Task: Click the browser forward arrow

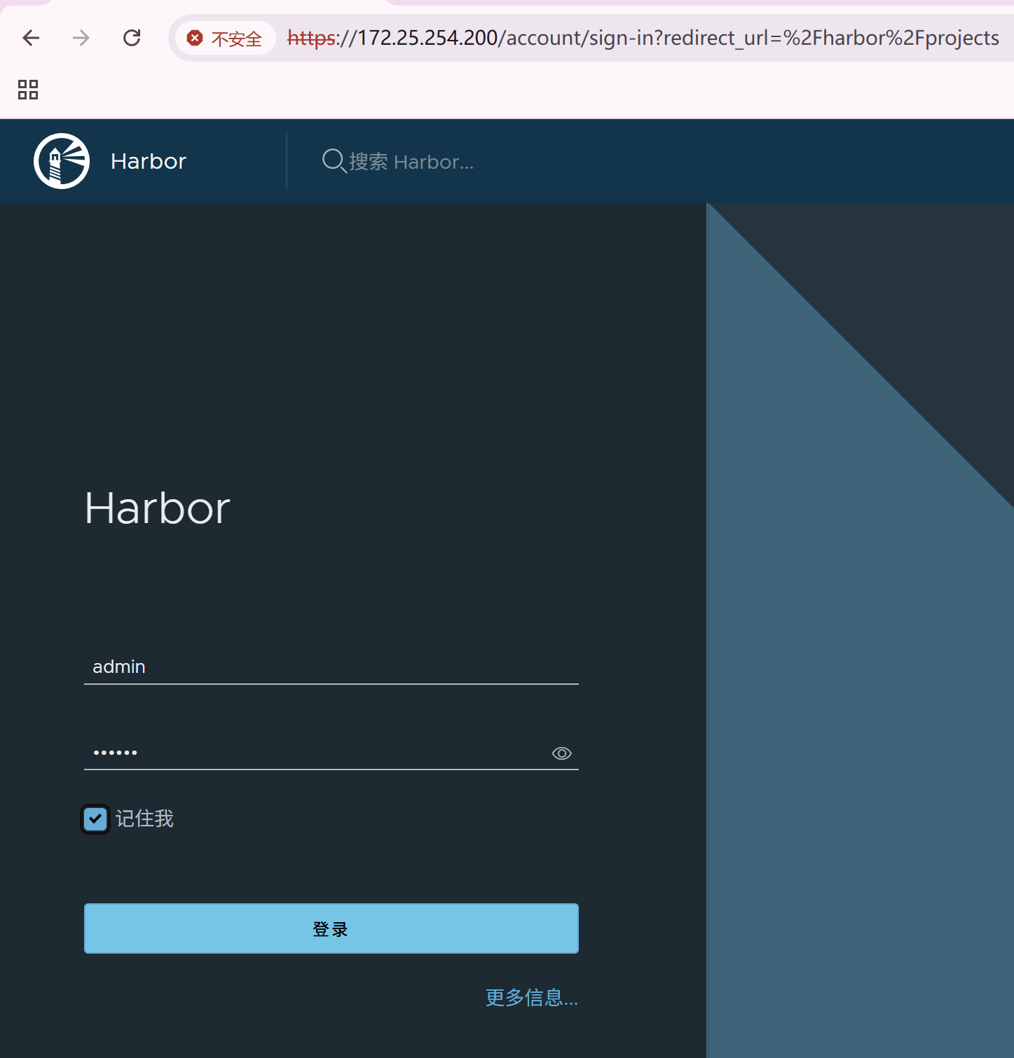Action: point(81,38)
